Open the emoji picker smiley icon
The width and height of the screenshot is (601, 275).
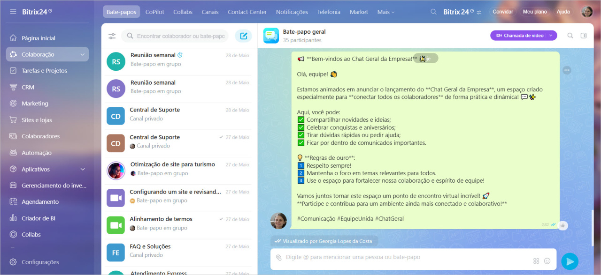[547, 261]
